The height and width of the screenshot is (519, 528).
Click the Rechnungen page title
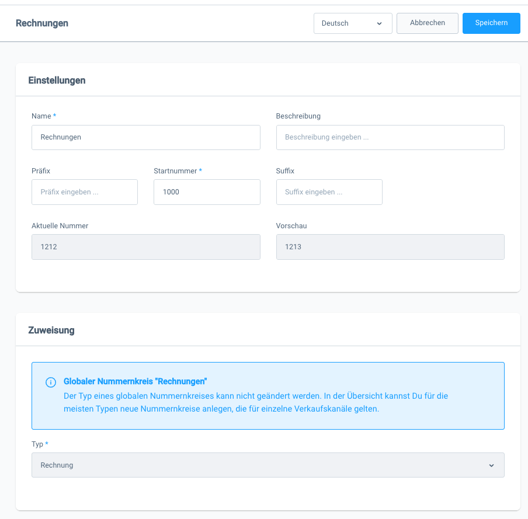click(x=42, y=23)
